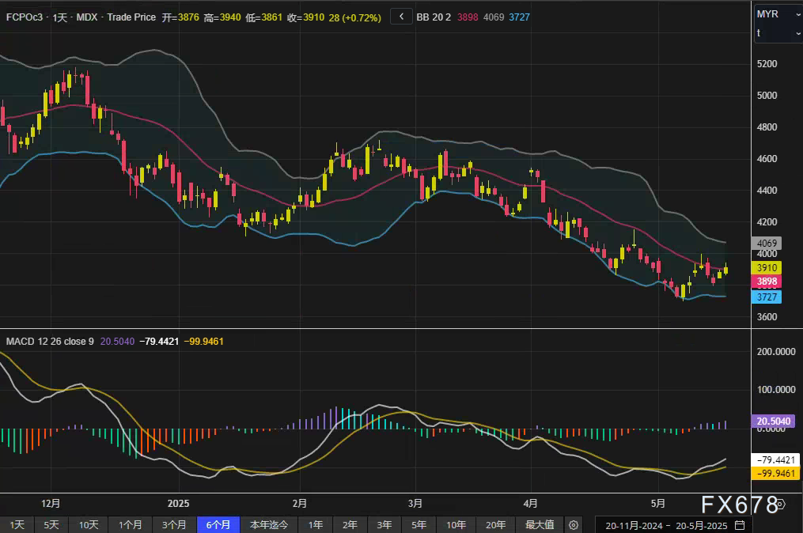Click the calendar icon beside date range
Viewport: 803px width, 533px height.
tap(740, 524)
